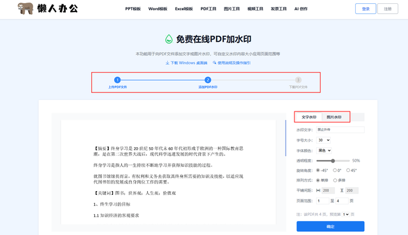Open 视频工具 in the top navigation
The image size is (408, 235).
255,8
